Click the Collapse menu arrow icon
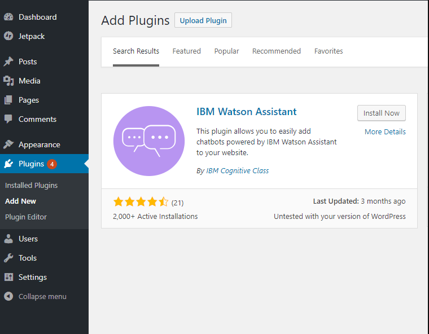This screenshot has height=334, width=429. 8,296
